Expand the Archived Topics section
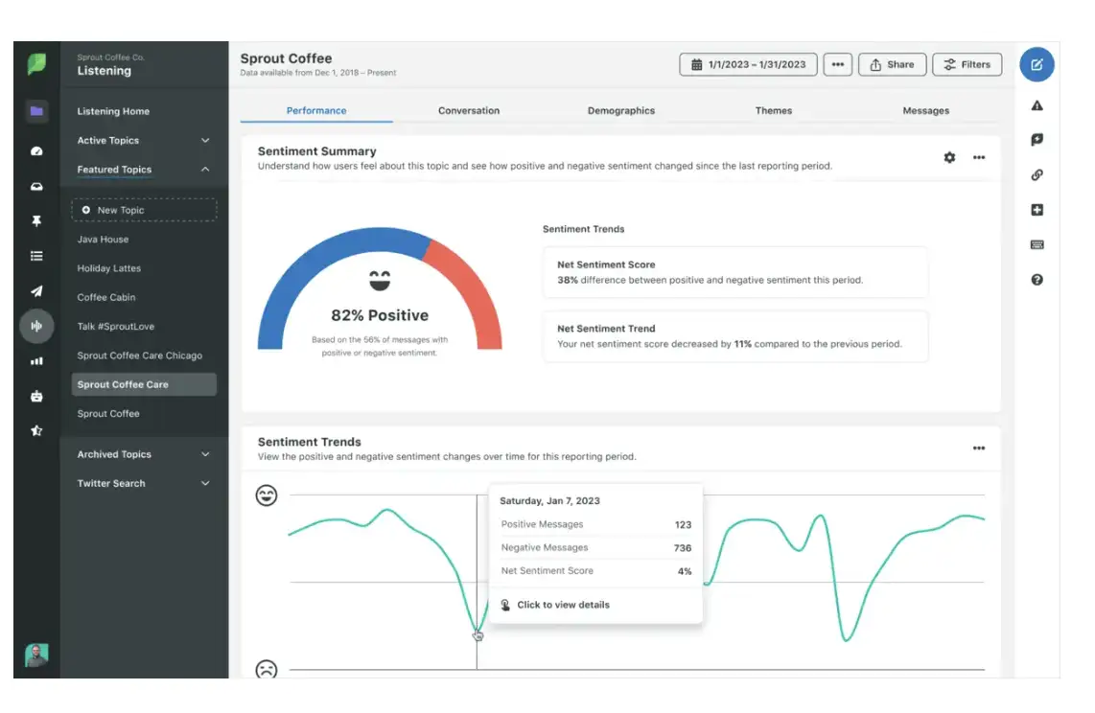 [144, 454]
